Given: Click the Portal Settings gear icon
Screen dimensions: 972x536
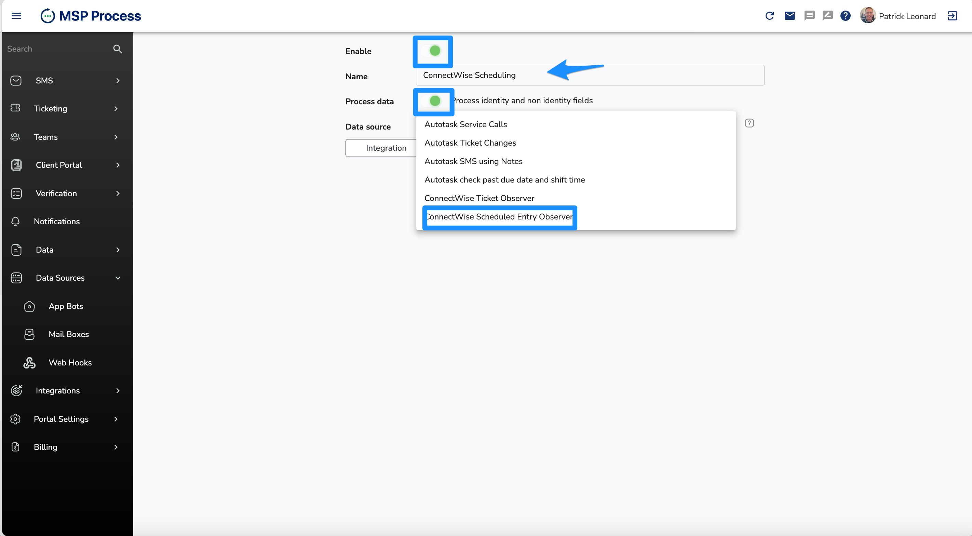Looking at the screenshot, I should coord(15,419).
